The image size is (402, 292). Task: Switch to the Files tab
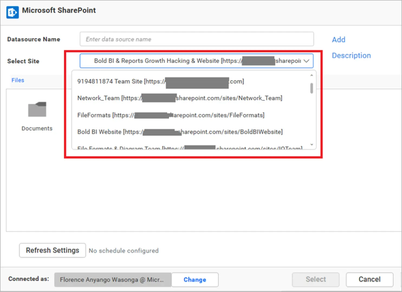(x=17, y=80)
